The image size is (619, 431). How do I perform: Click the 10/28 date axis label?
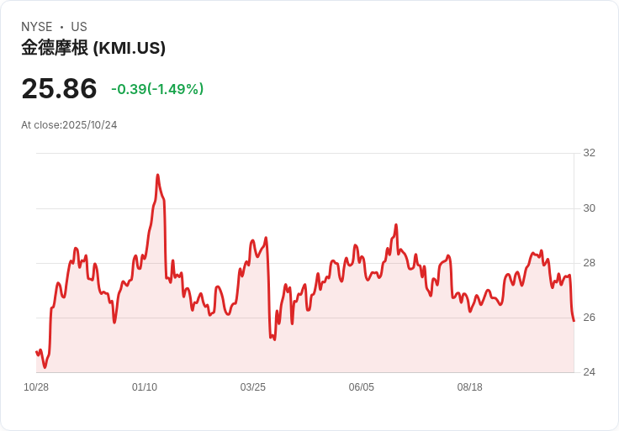(36, 387)
